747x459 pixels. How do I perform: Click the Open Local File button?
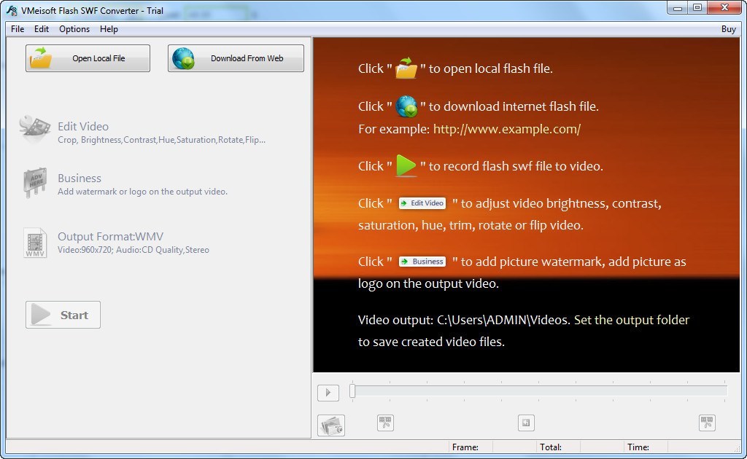pyautogui.click(x=88, y=58)
